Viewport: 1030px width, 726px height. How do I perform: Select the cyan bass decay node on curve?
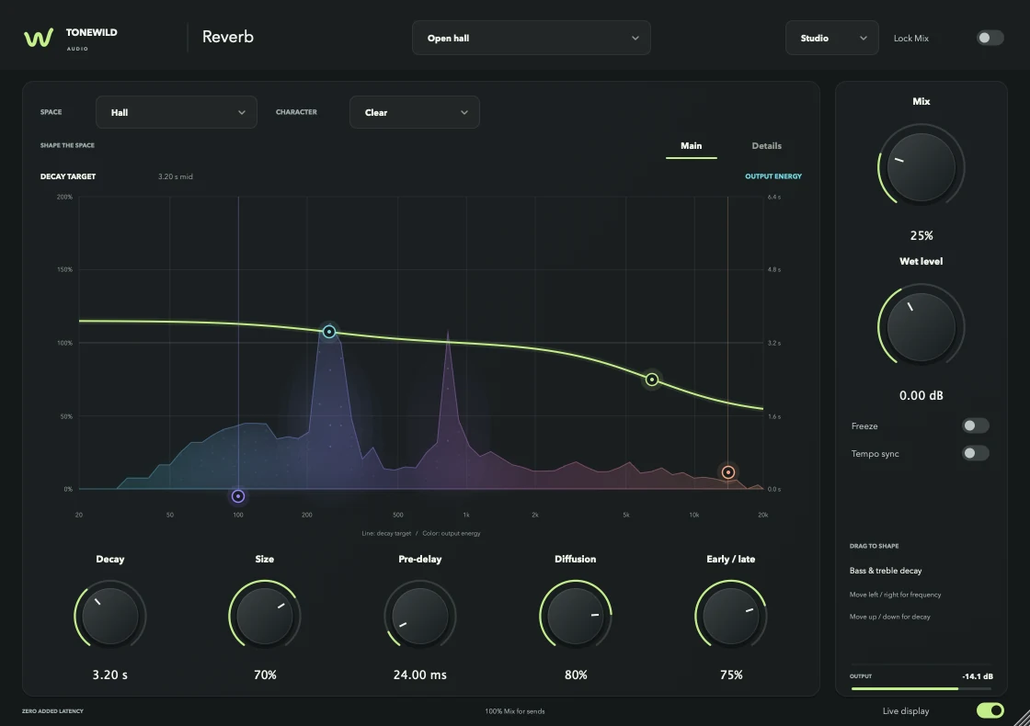tap(329, 332)
